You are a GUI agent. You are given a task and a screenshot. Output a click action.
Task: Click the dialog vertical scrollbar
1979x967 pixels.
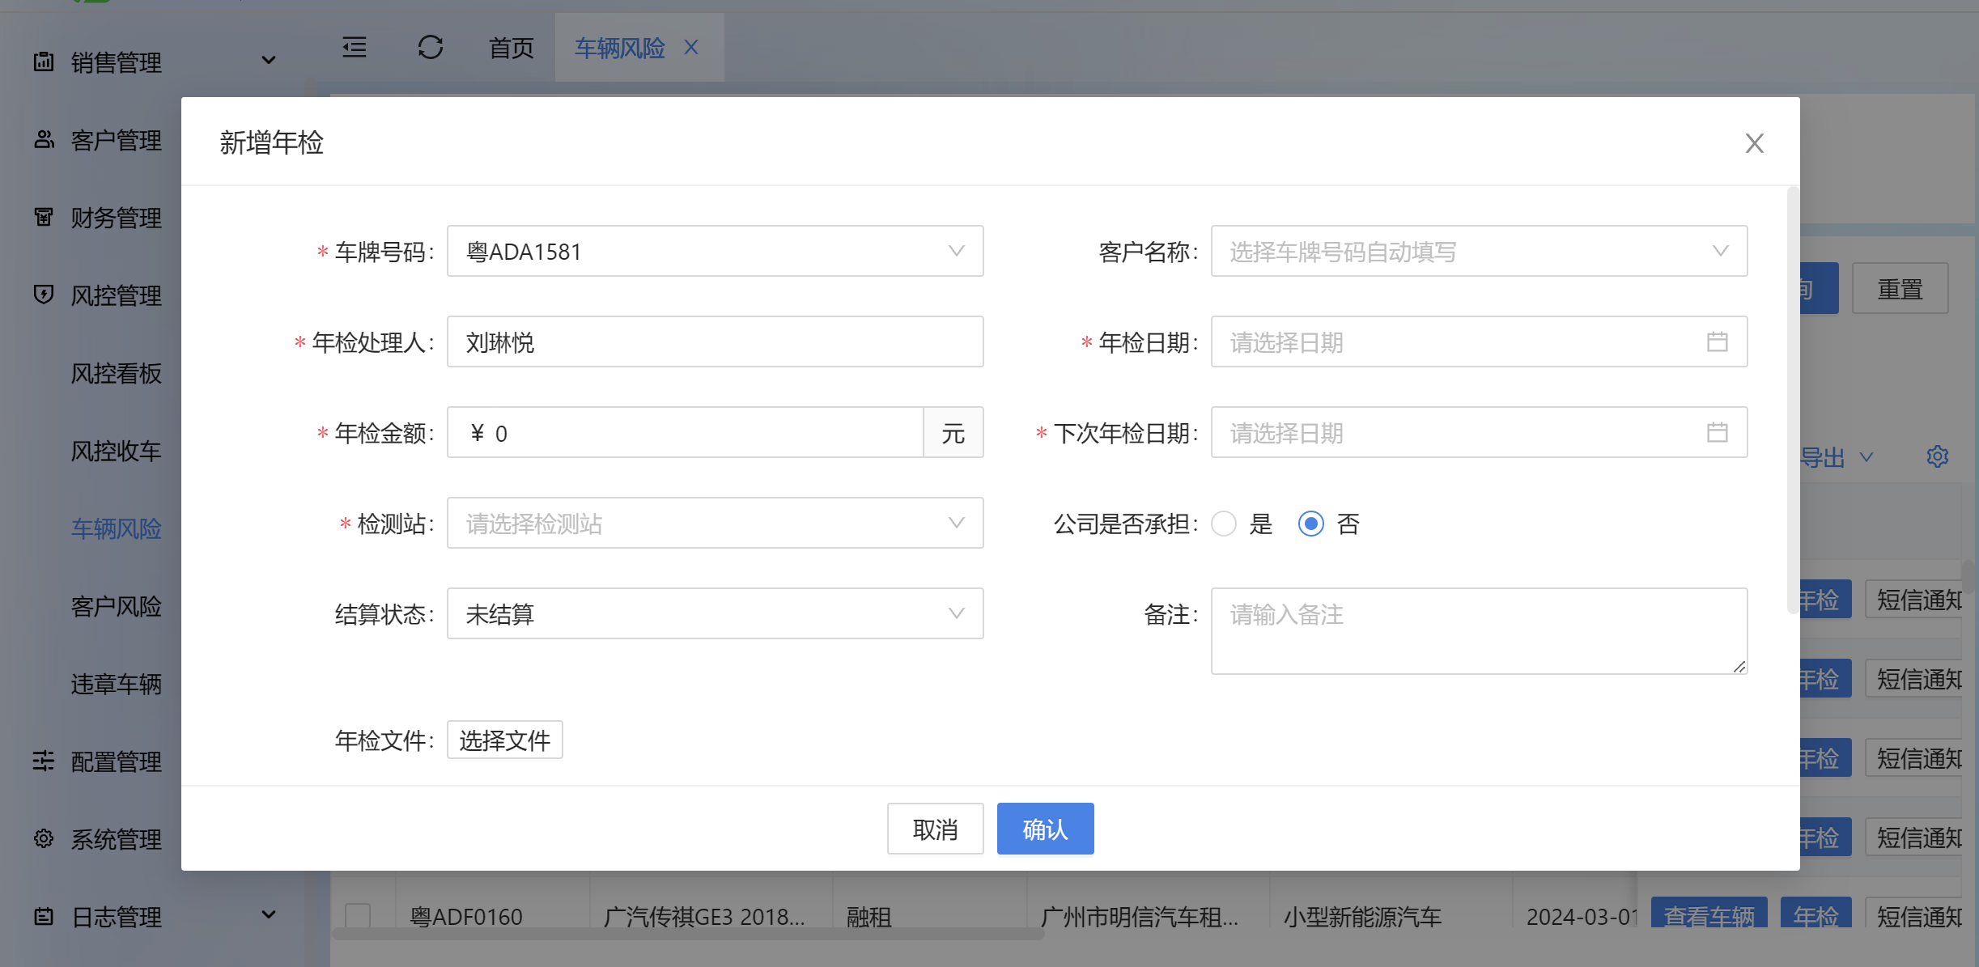click(1792, 401)
